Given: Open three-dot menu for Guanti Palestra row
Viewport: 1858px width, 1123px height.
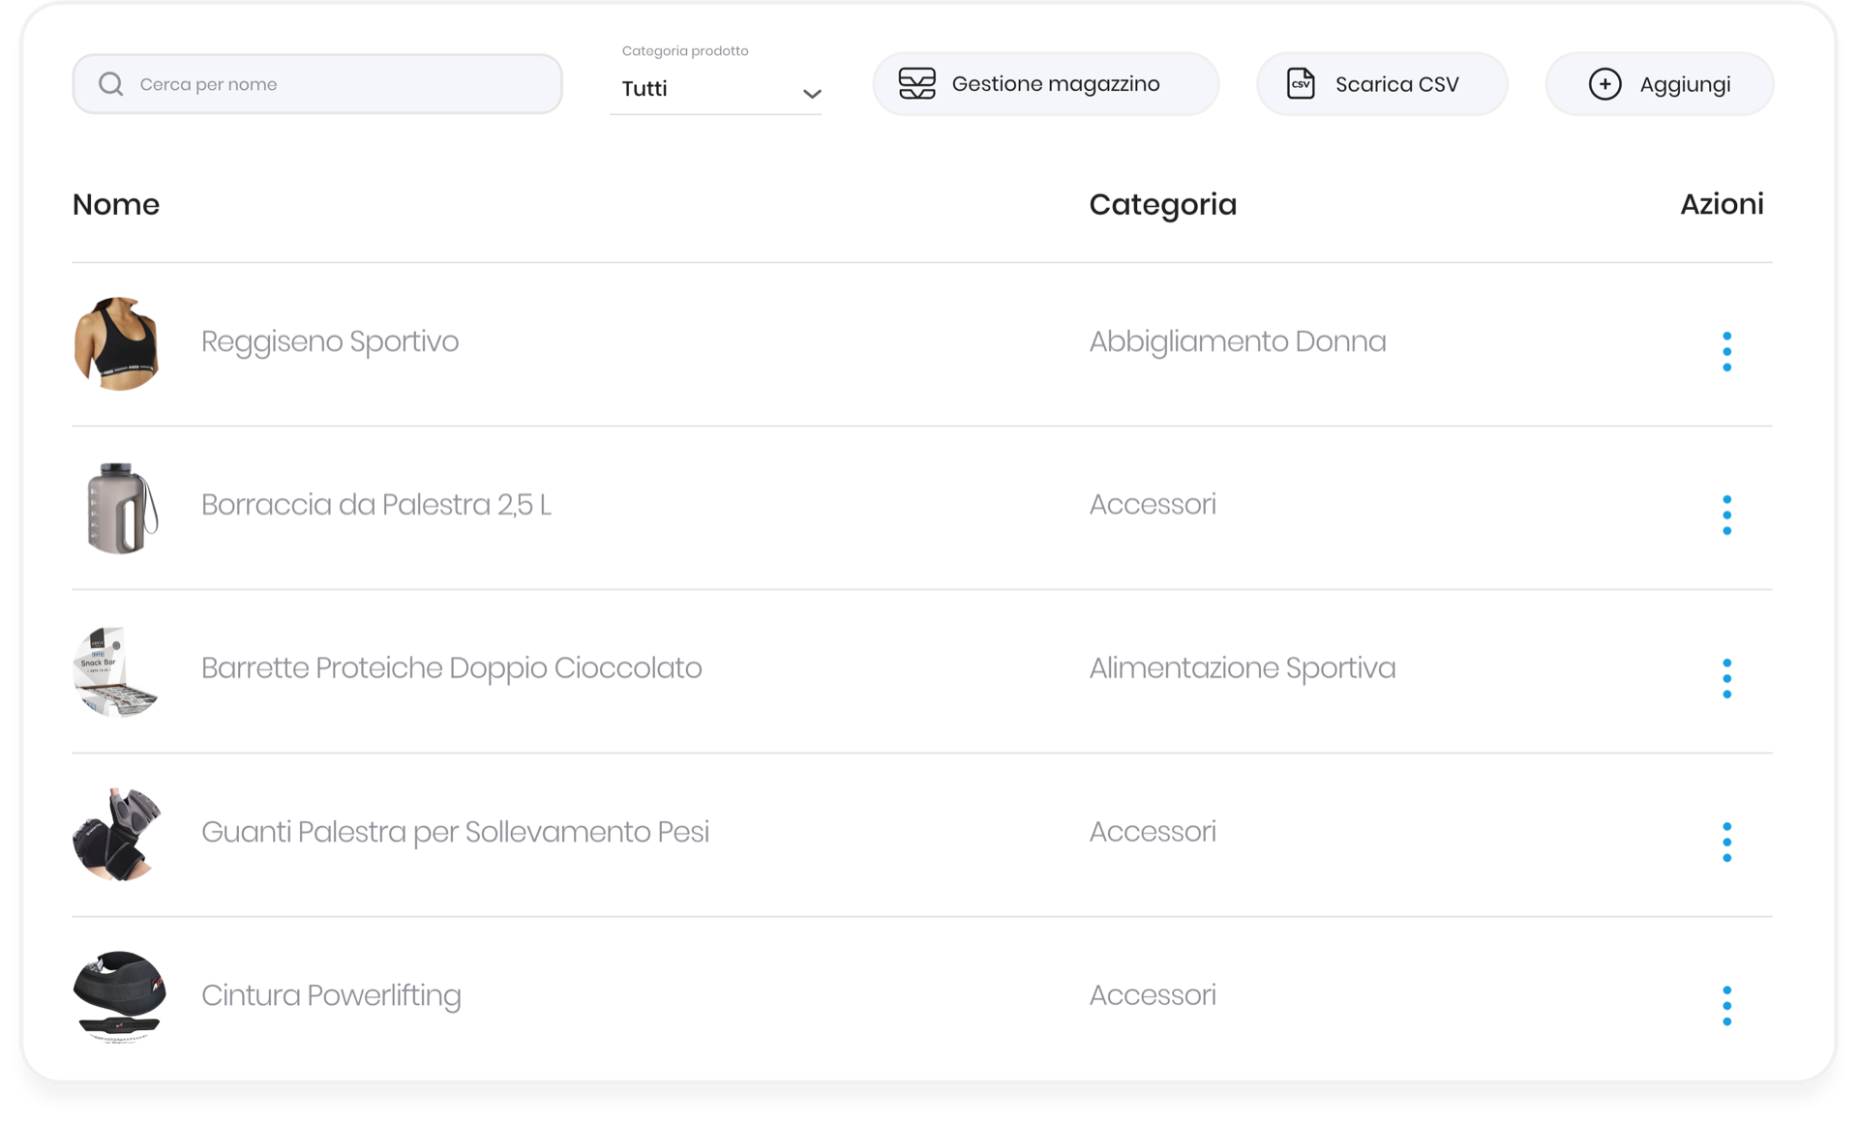Looking at the screenshot, I should pyautogui.click(x=1726, y=842).
